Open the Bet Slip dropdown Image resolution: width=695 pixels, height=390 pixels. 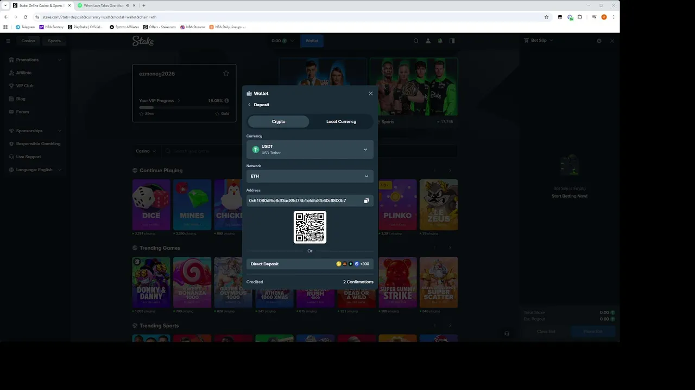538,41
